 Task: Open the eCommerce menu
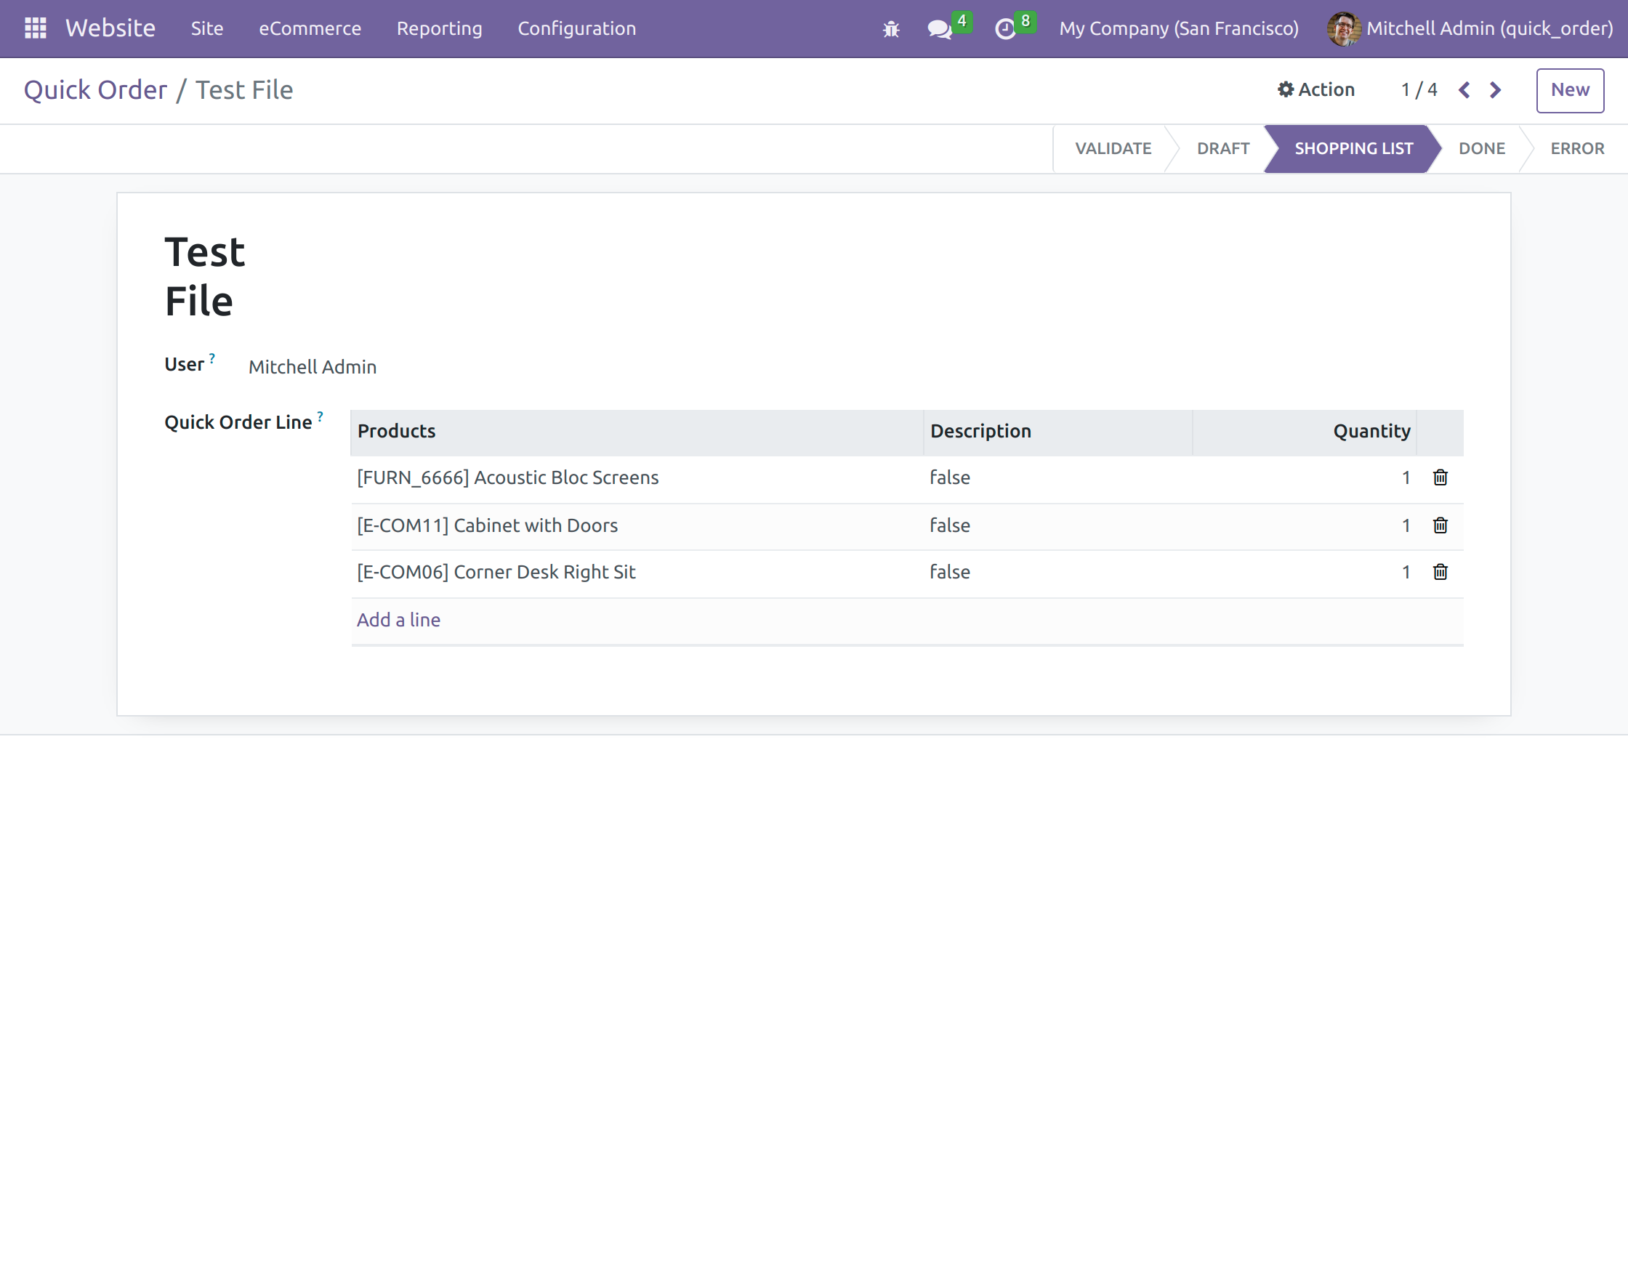(x=310, y=28)
